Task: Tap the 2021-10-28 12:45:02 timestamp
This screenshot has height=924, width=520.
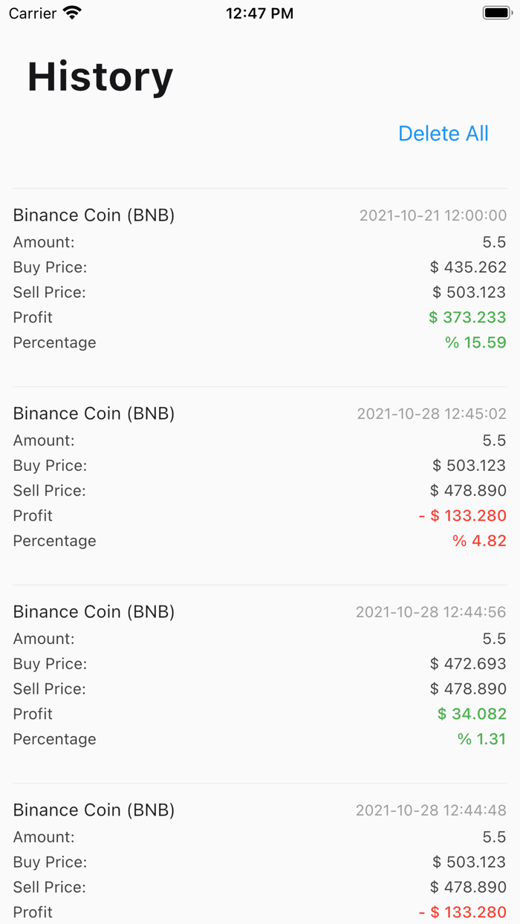Action: click(x=432, y=414)
